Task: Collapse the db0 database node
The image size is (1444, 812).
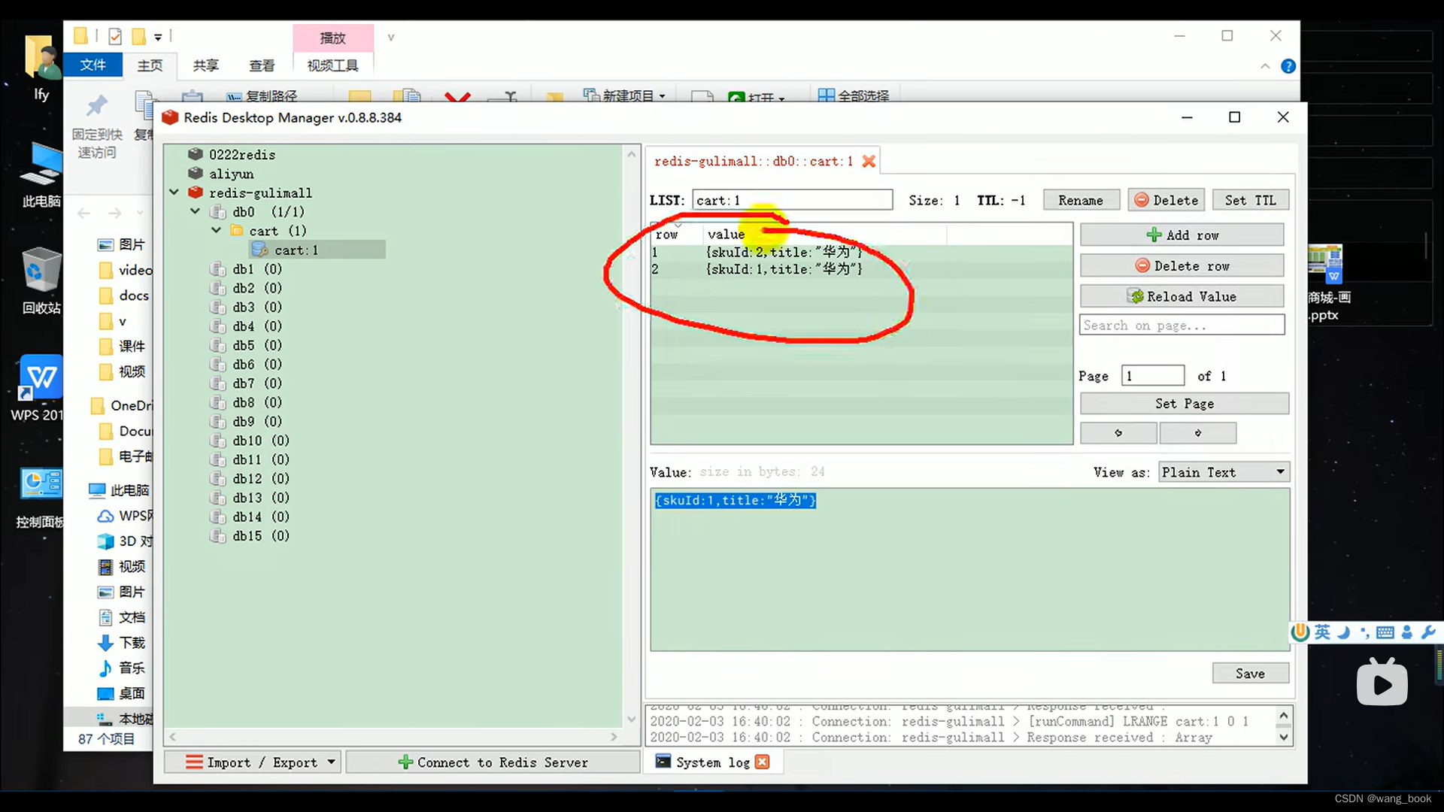Action: tap(195, 211)
